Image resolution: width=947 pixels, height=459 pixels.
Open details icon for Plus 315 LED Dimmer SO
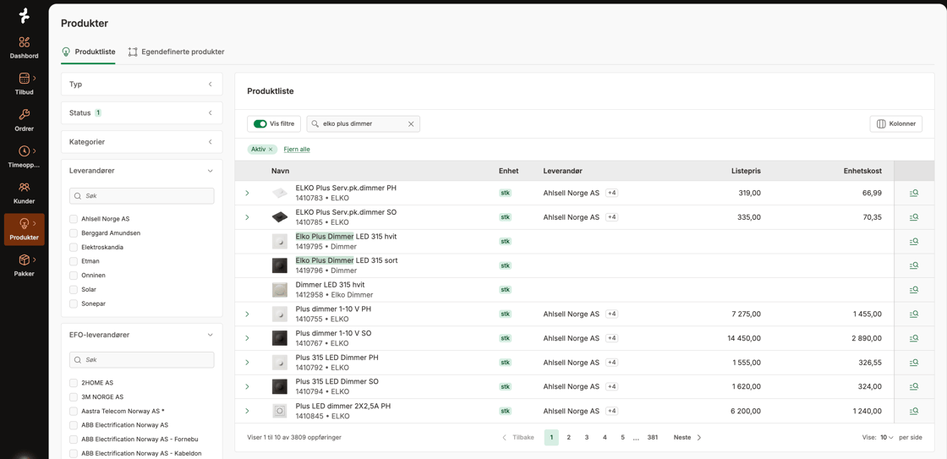(x=914, y=386)
